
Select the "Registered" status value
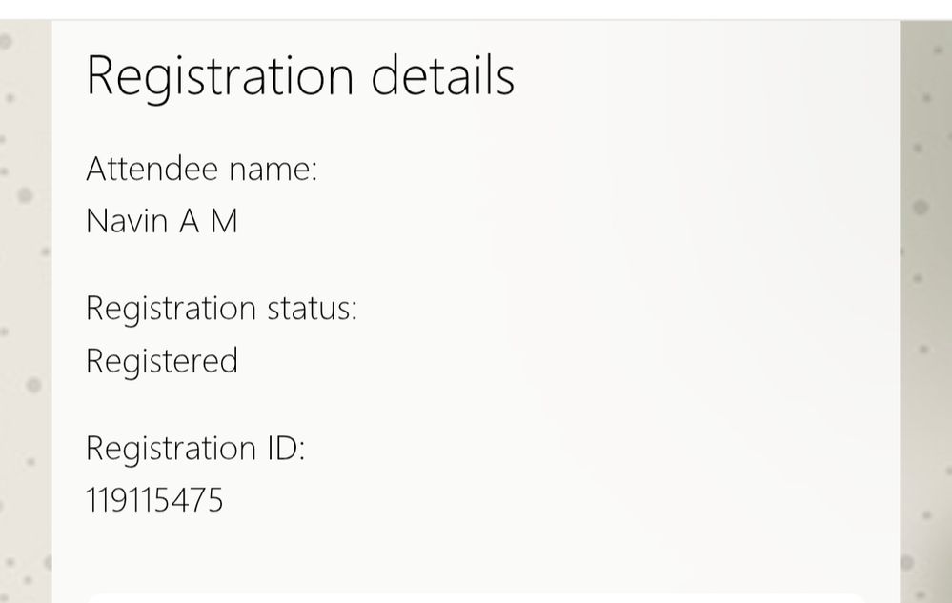(x=161, y=361)
